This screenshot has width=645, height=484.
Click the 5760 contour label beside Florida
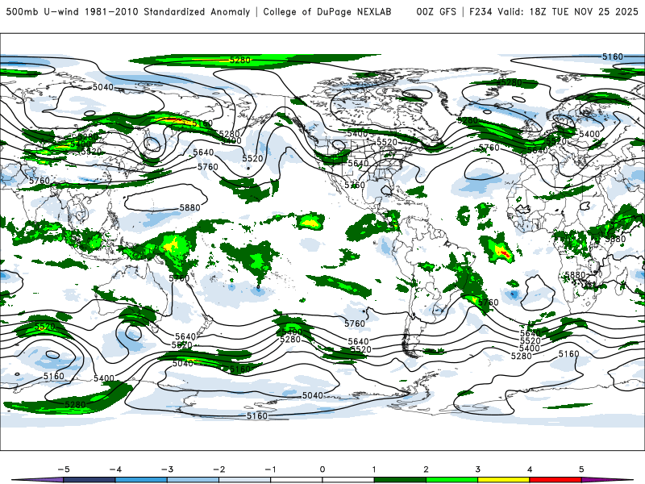[x=355, y=186]
